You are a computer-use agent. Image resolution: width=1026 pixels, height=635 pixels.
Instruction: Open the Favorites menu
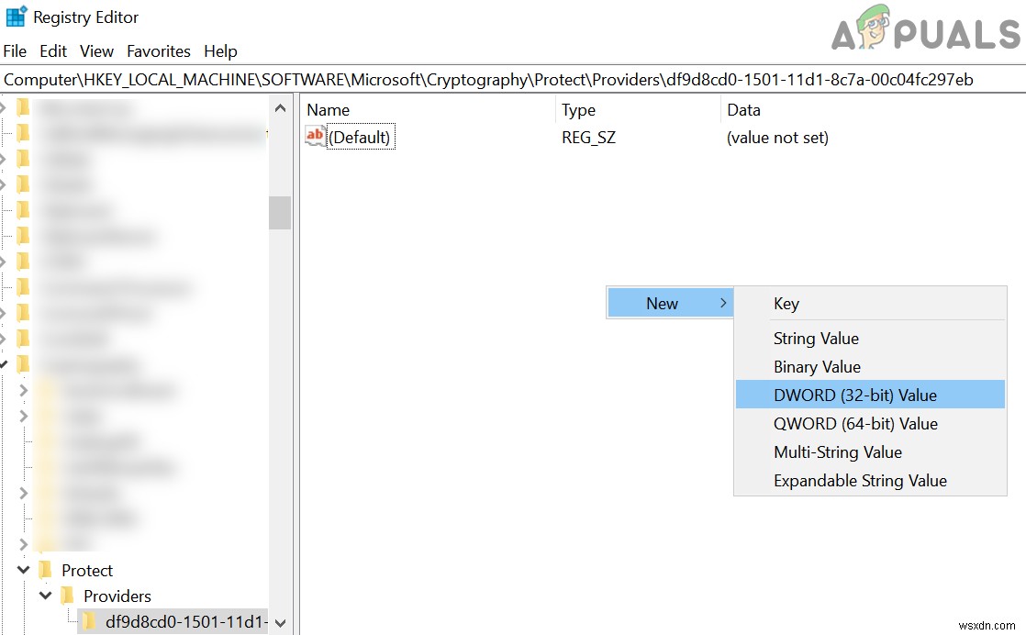coord(159,51)
